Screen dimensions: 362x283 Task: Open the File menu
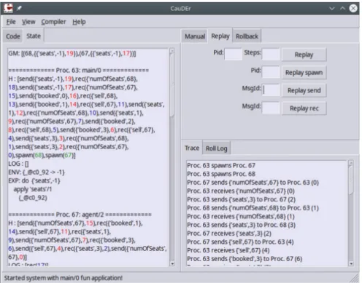[x=11, y=22]
